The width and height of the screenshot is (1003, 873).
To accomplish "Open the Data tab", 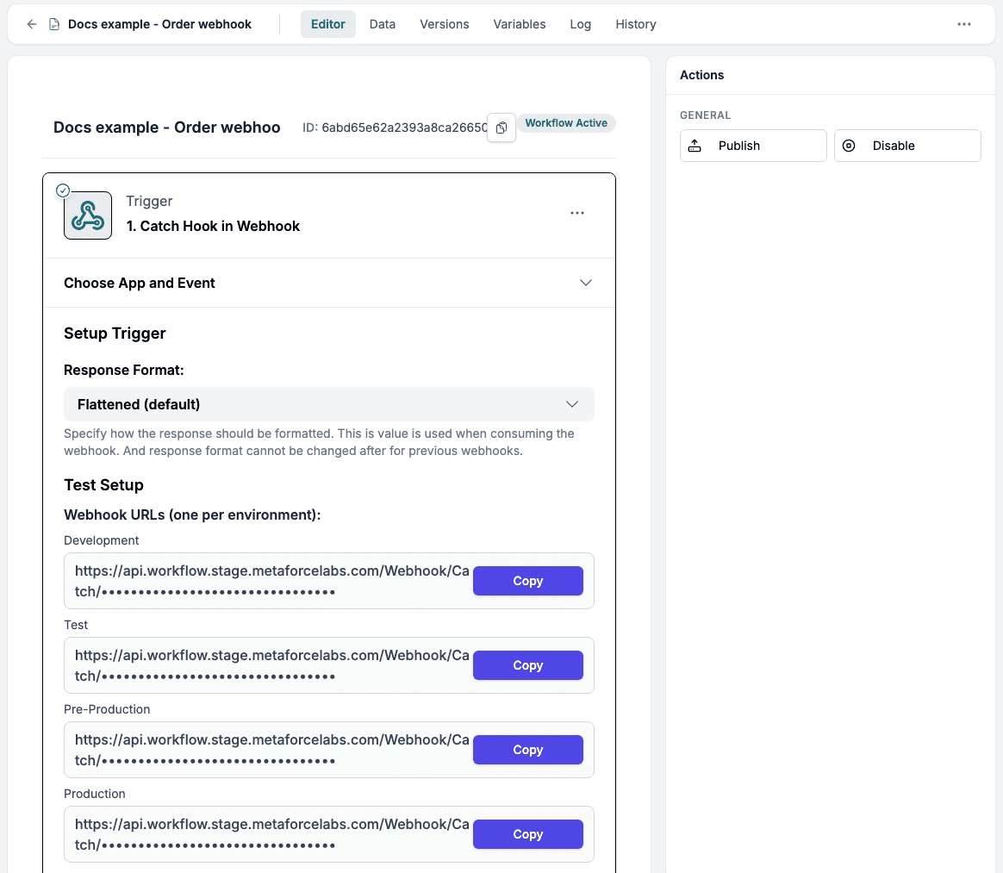I will 383,24.
